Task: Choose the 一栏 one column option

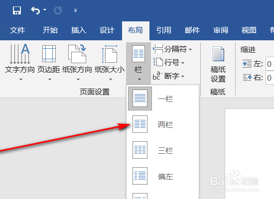Action: click(163, 99)
